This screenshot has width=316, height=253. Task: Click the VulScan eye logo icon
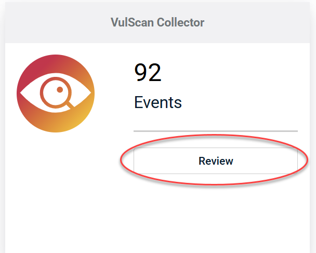point(56,94)
